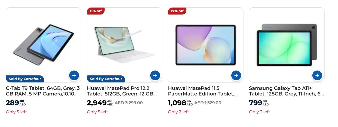The height and width of the screenshot is (127, 338).
Task: Click the 289.00 AED price
Action: click(16, 103)
